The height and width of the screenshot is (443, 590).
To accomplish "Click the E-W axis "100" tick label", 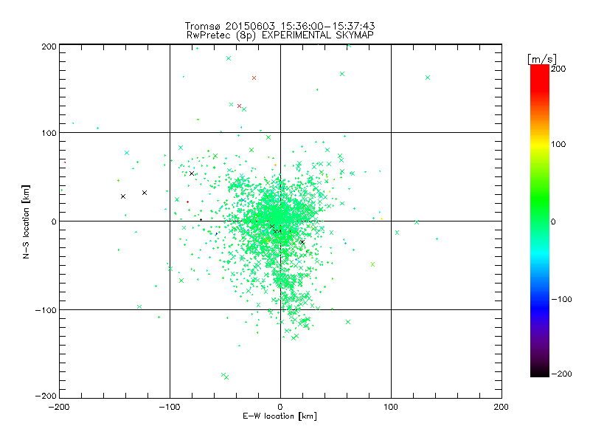I will pyautogui.click(x=391, y=407).
